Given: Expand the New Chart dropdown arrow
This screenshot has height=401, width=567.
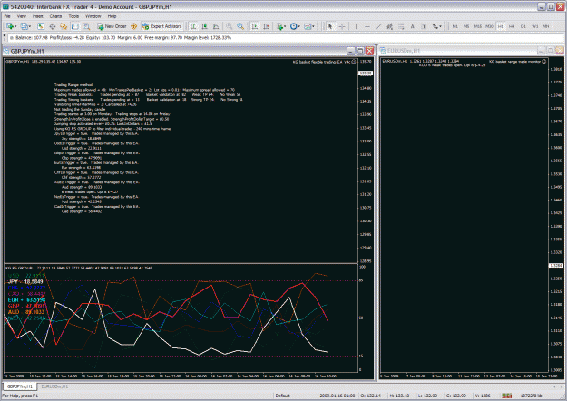Looking at the screenshot, I should point(15,26).
